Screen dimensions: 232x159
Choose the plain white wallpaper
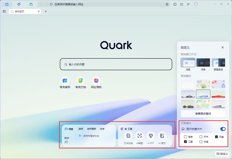(188, 84)
